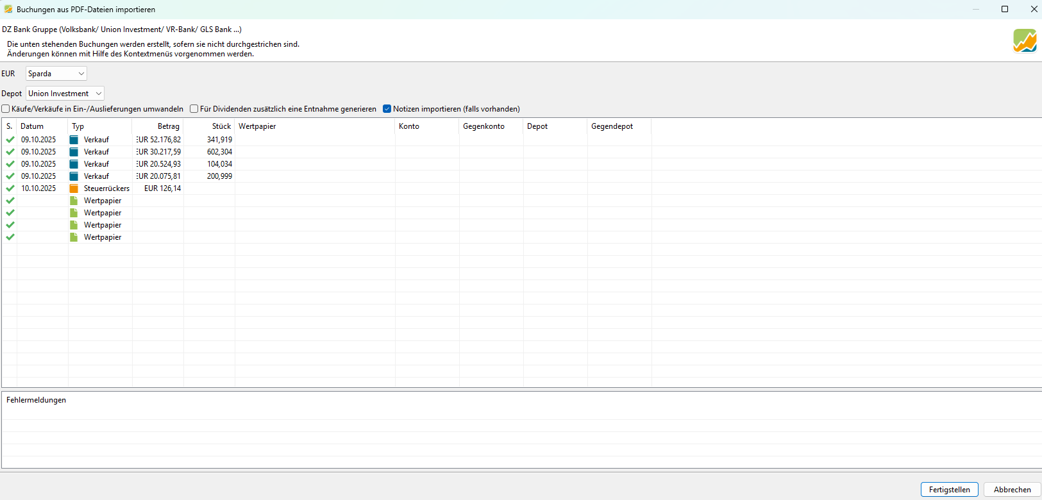Uncheck Notizen importieren option
Viewport: 1042px width, 500px height.
[x=387, y=109]
